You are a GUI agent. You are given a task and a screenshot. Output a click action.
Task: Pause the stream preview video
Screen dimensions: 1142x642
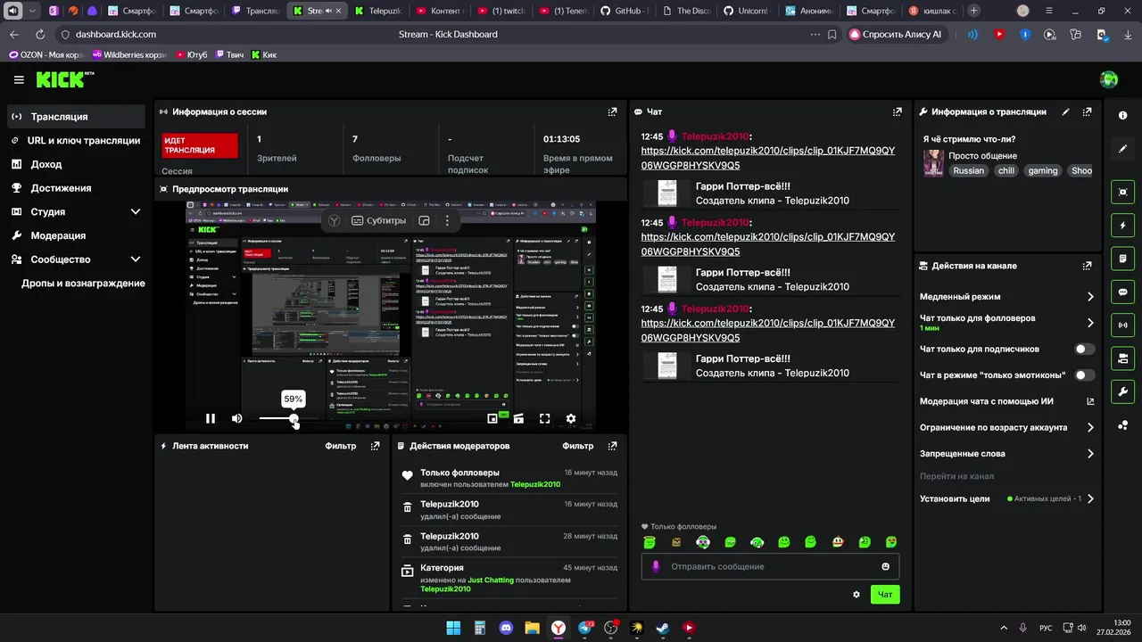pos(211,418)
